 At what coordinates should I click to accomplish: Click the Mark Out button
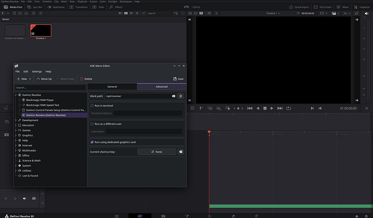[320, 108]
